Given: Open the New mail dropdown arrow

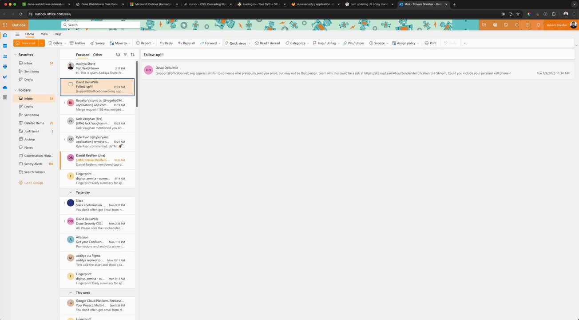Looking at the screenshot, I should click(42, 43).
